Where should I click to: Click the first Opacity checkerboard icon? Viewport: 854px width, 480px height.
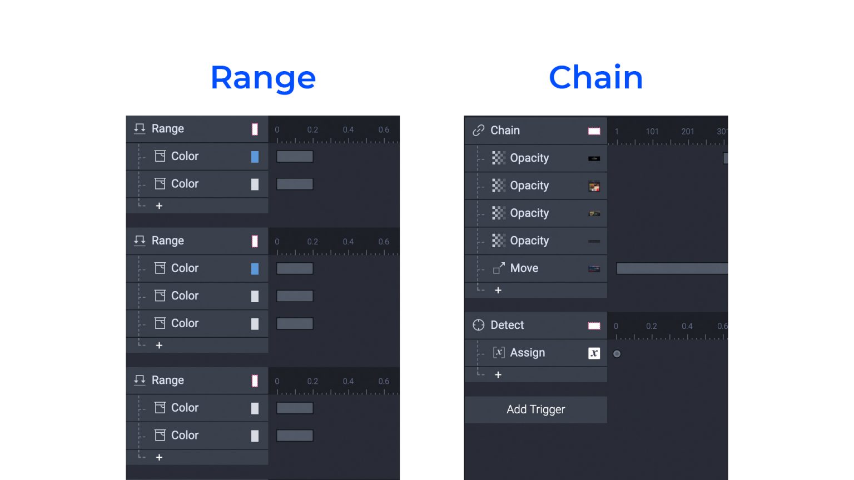499,158
